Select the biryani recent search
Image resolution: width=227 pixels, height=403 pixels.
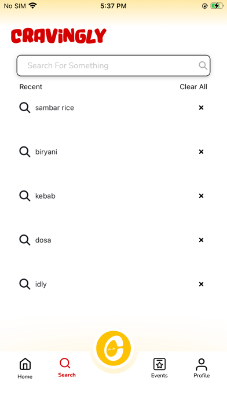tap(46, 152)
